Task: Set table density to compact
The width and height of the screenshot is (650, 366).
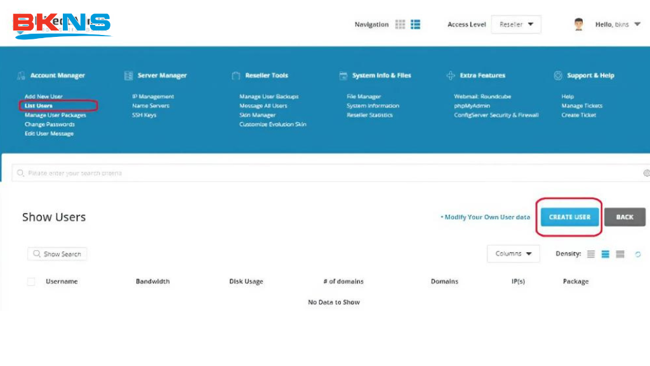Action: pyautogui.click(x=591, y=254)
